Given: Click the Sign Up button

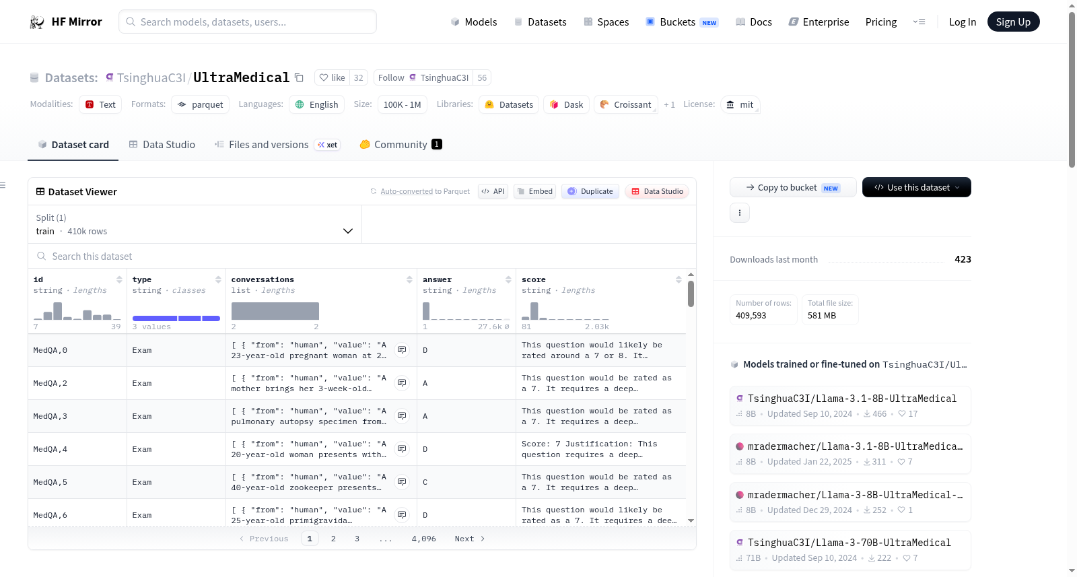Looking at the screenshot, I should click(1014, 22).
